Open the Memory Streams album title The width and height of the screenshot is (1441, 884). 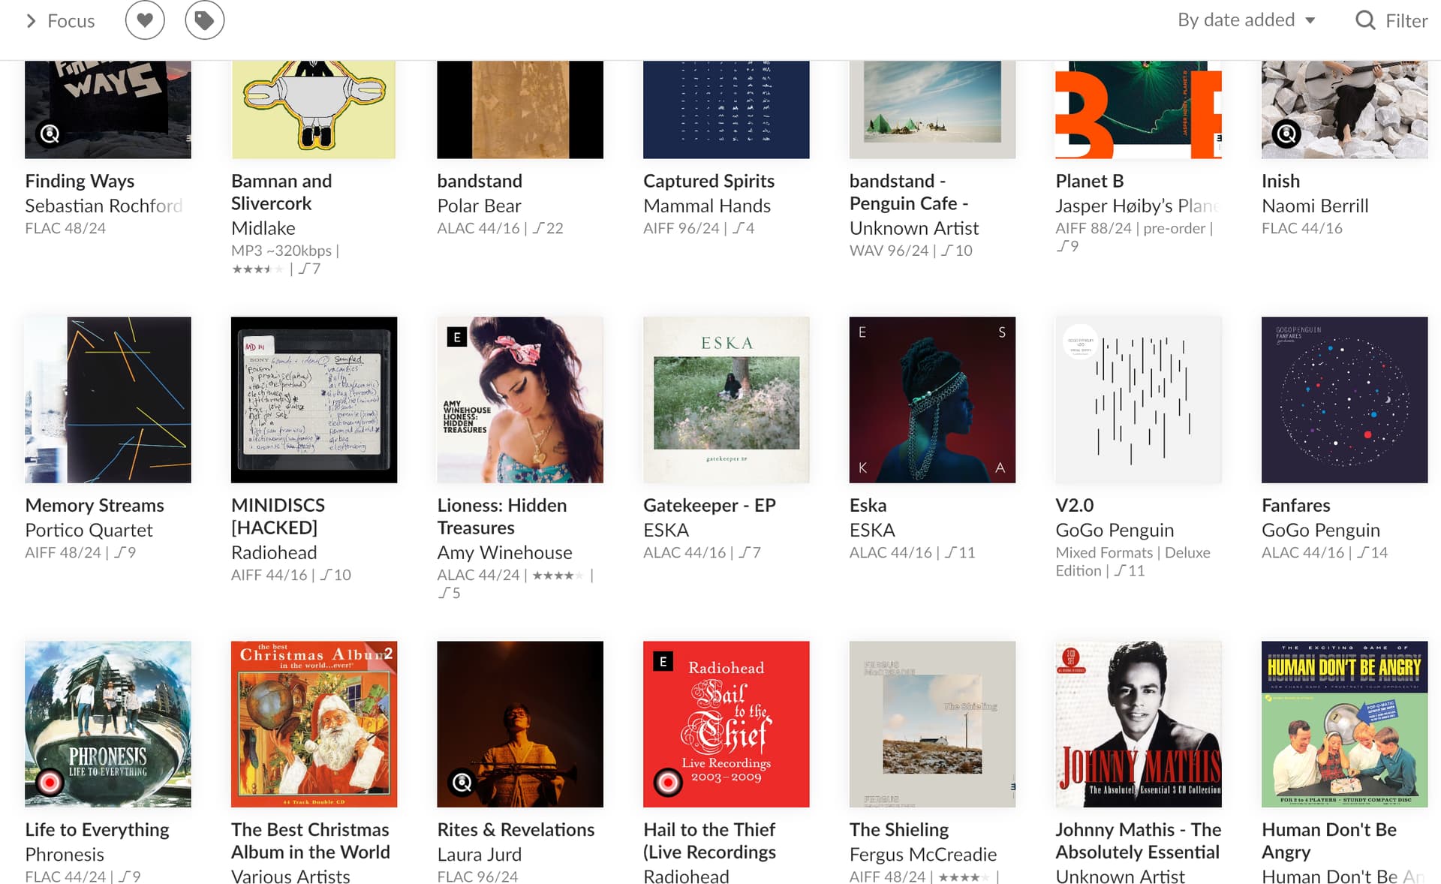(x=95, y=505)
